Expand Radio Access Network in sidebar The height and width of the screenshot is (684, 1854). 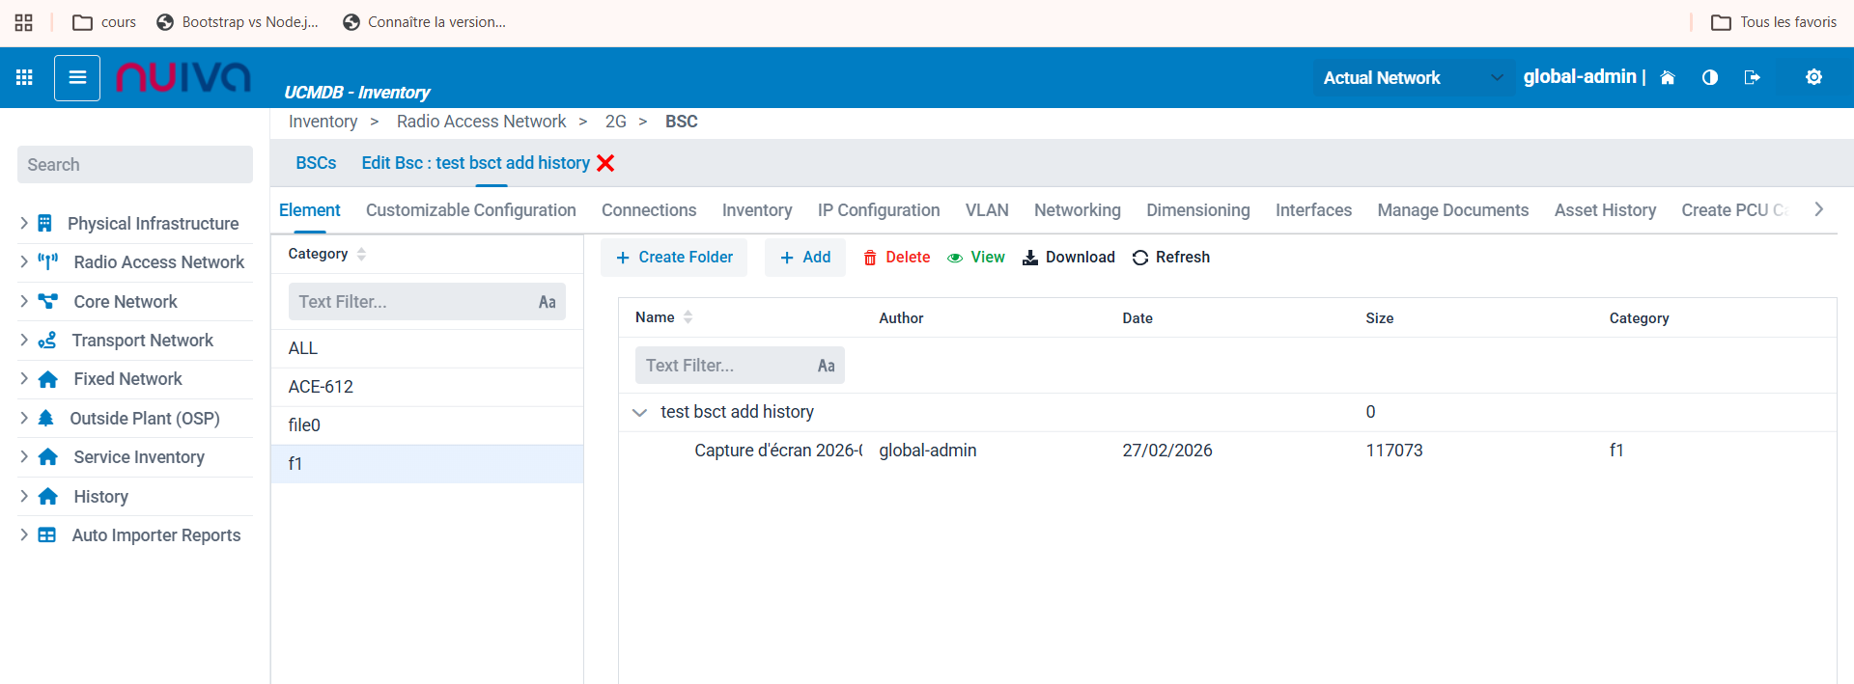(24, 262)
